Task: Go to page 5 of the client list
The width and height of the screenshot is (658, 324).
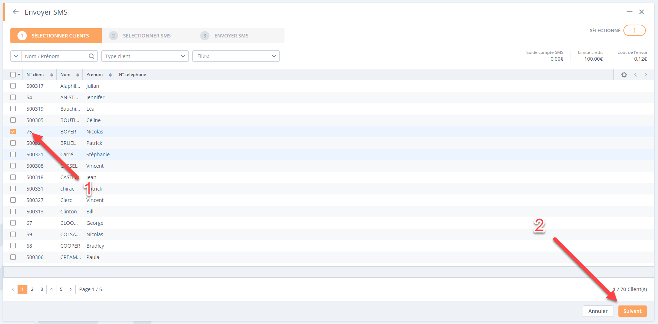Action: (61, 289)
